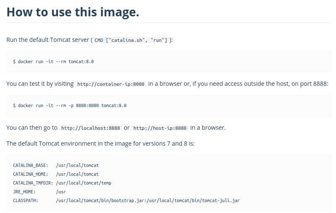This screenshot has height=213, width=336.
Task: Click the 'Run the default Tomcat server' text
Action: [x=47, y=40]
